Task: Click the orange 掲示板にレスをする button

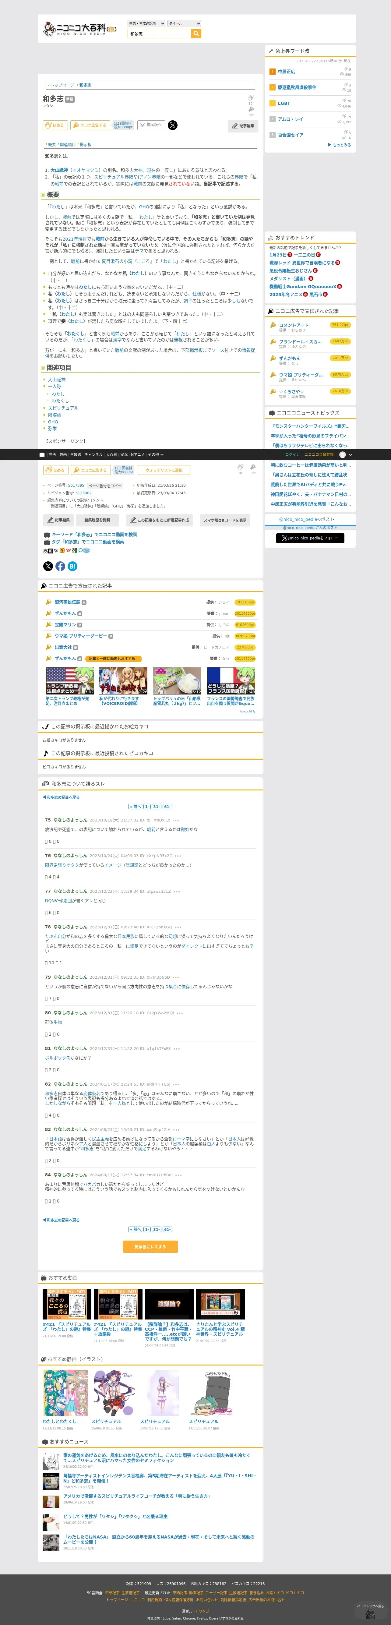Action: (150, 1247)
